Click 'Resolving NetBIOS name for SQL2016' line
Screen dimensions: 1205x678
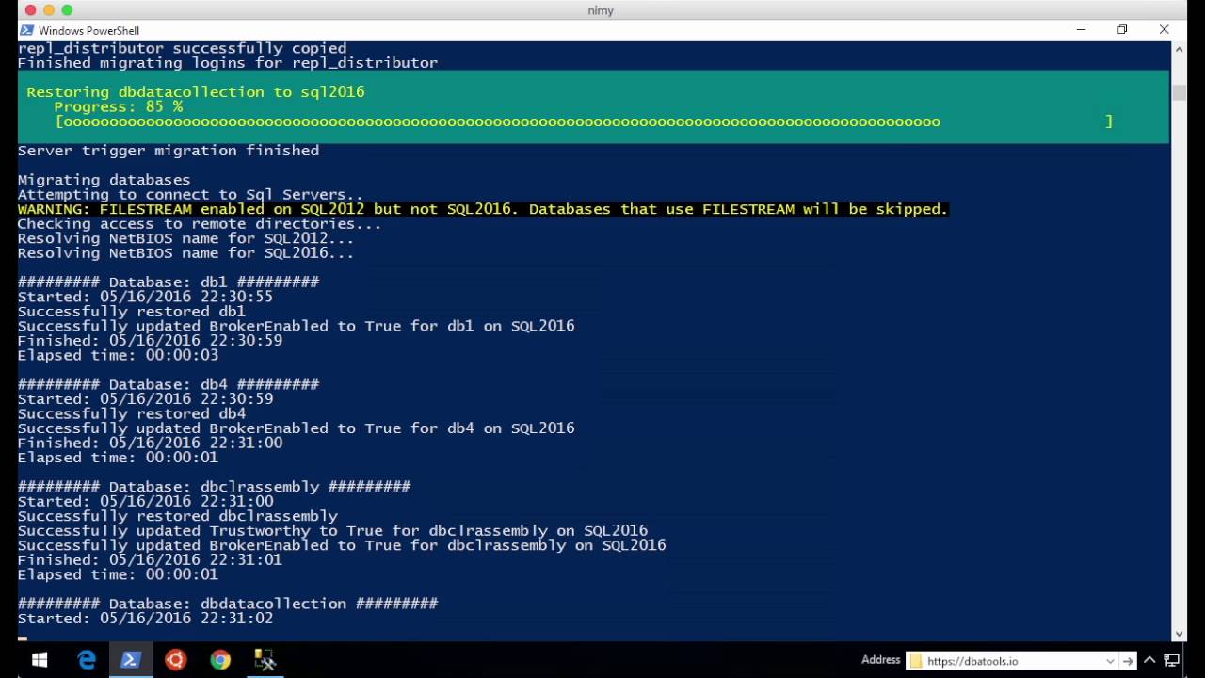coord(185,253)
